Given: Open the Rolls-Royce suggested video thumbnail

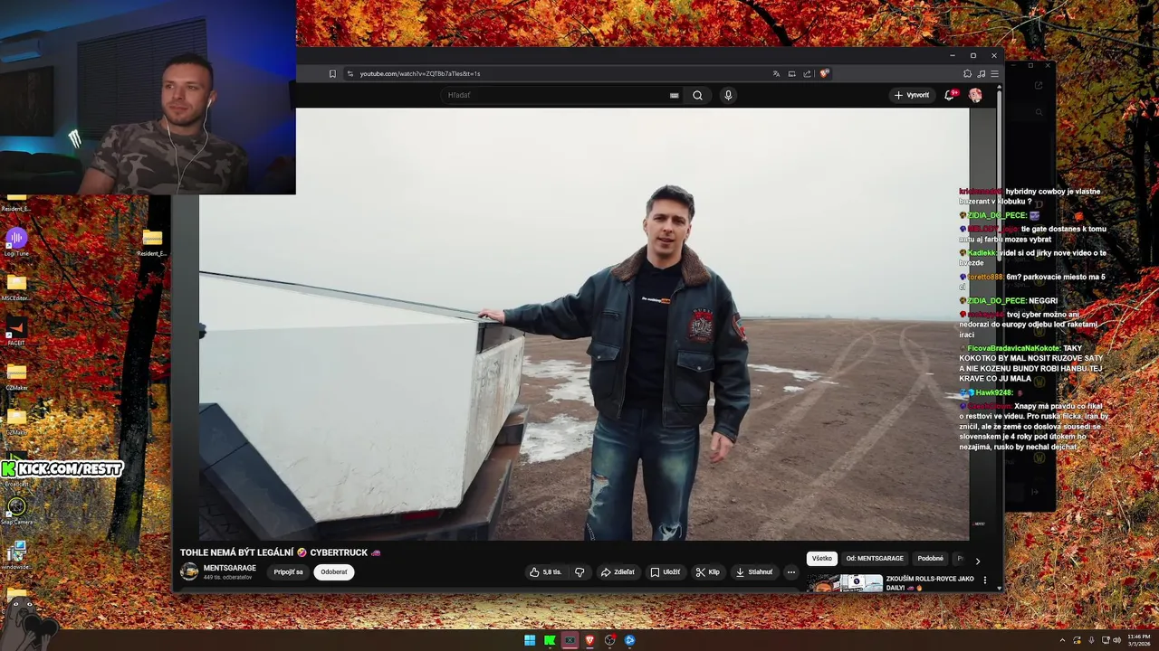Looking at the screenshot, I should [x=845, y=583].
